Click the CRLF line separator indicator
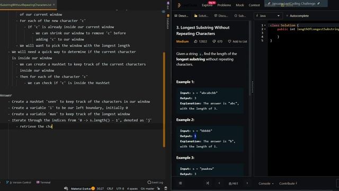The width and height of the screenshot is (339, 191). (x=110, y=189)
